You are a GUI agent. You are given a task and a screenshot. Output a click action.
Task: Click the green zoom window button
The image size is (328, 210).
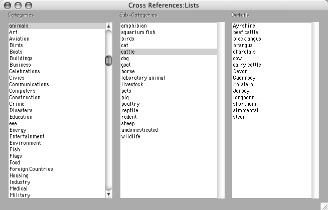[28, 5]
